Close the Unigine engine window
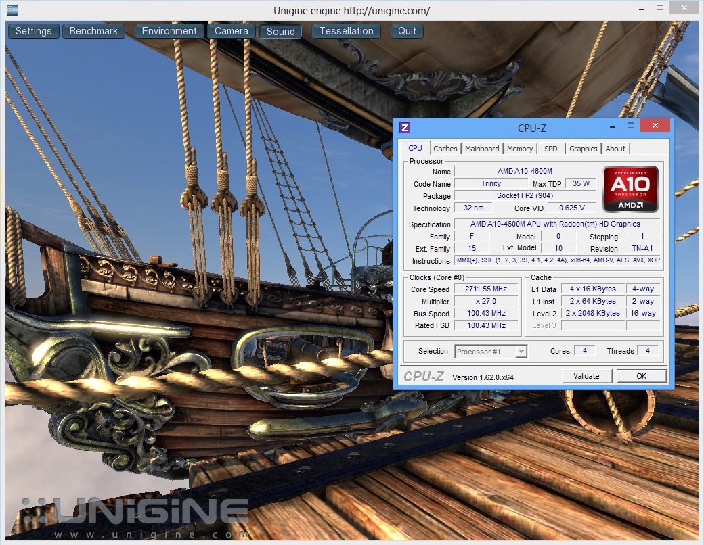 684,7
